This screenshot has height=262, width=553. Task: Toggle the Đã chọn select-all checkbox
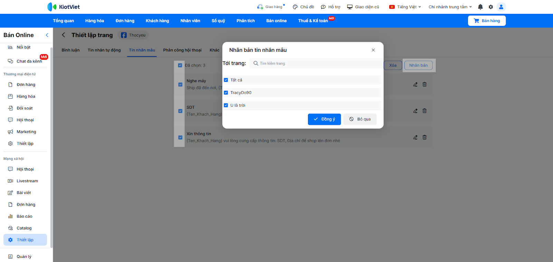point(180,65)
